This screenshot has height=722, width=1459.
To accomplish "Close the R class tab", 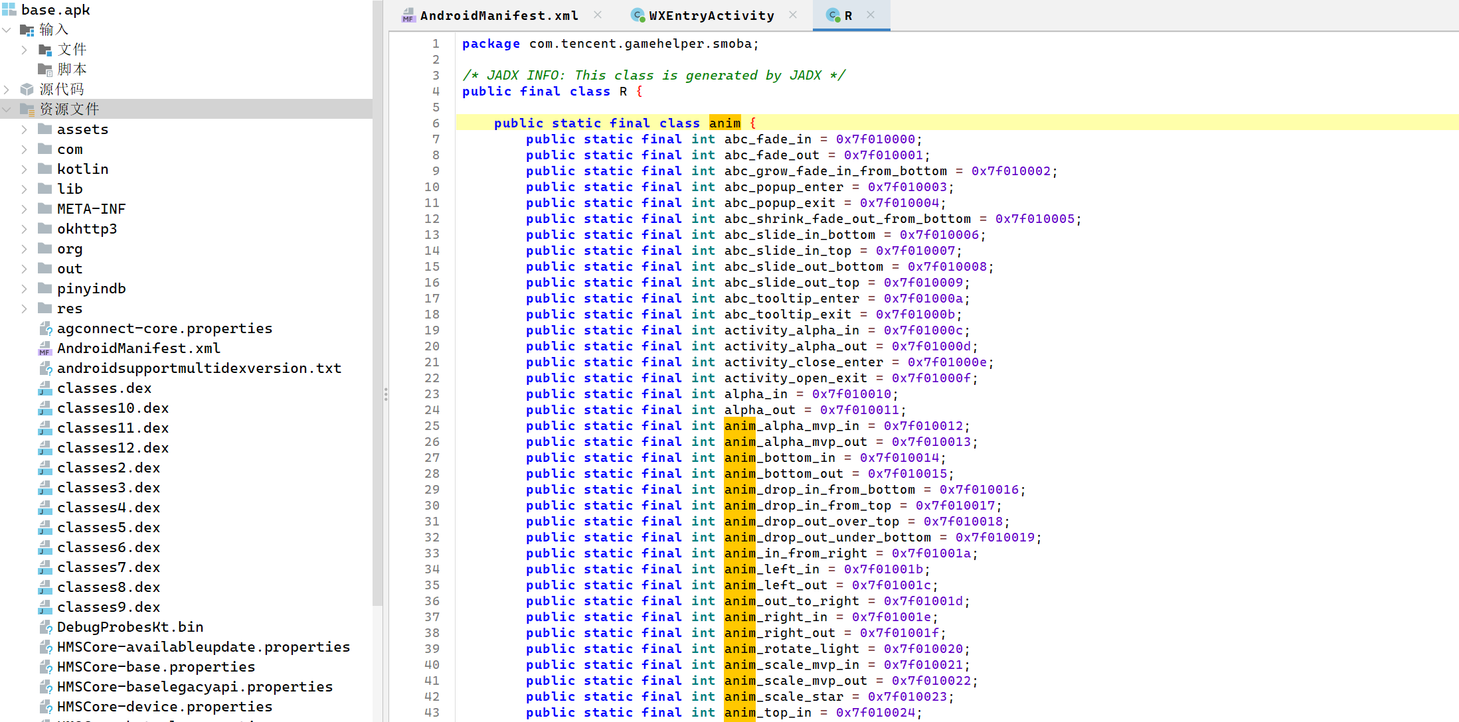I will coord(871,15).
